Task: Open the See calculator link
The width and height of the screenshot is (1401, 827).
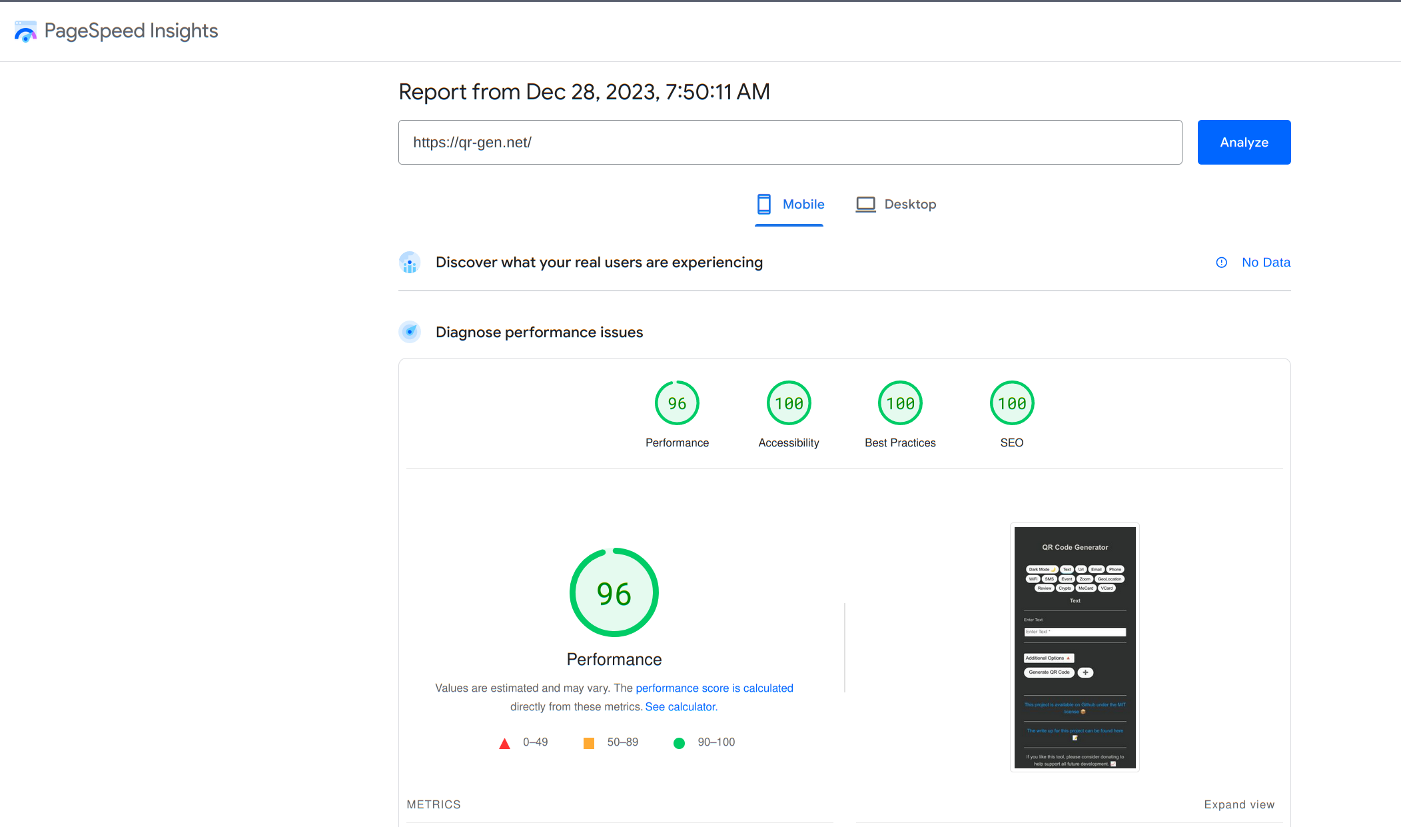Action: point(680,706)
